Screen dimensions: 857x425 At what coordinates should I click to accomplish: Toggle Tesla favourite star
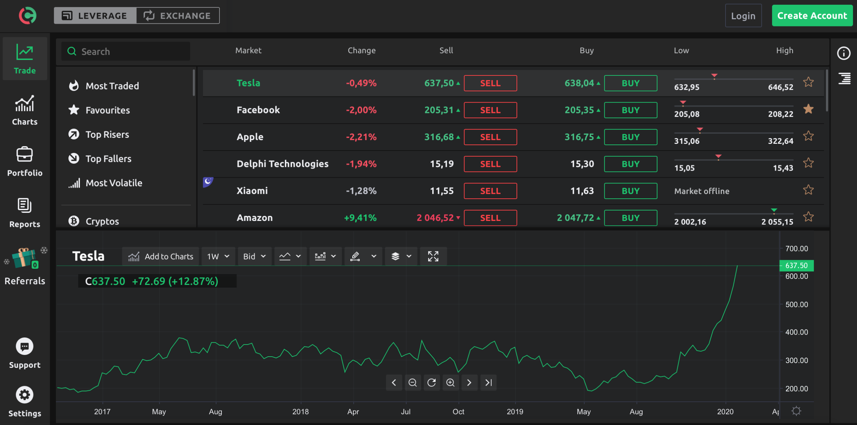pyautogui.click(x=809, y=82)
